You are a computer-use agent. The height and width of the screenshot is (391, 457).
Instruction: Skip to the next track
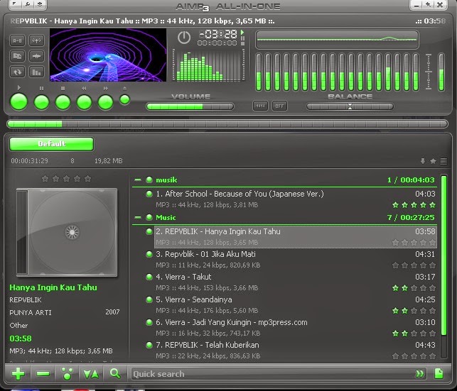105,102
